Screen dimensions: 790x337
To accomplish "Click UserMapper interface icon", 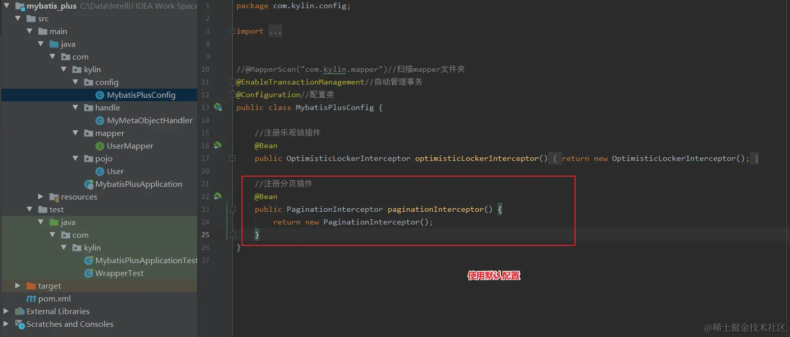I will click(100, 146).
